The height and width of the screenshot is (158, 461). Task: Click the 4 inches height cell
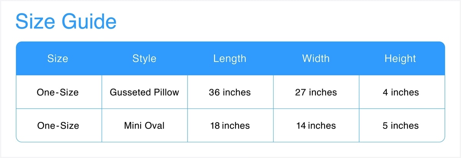[401, 92]
